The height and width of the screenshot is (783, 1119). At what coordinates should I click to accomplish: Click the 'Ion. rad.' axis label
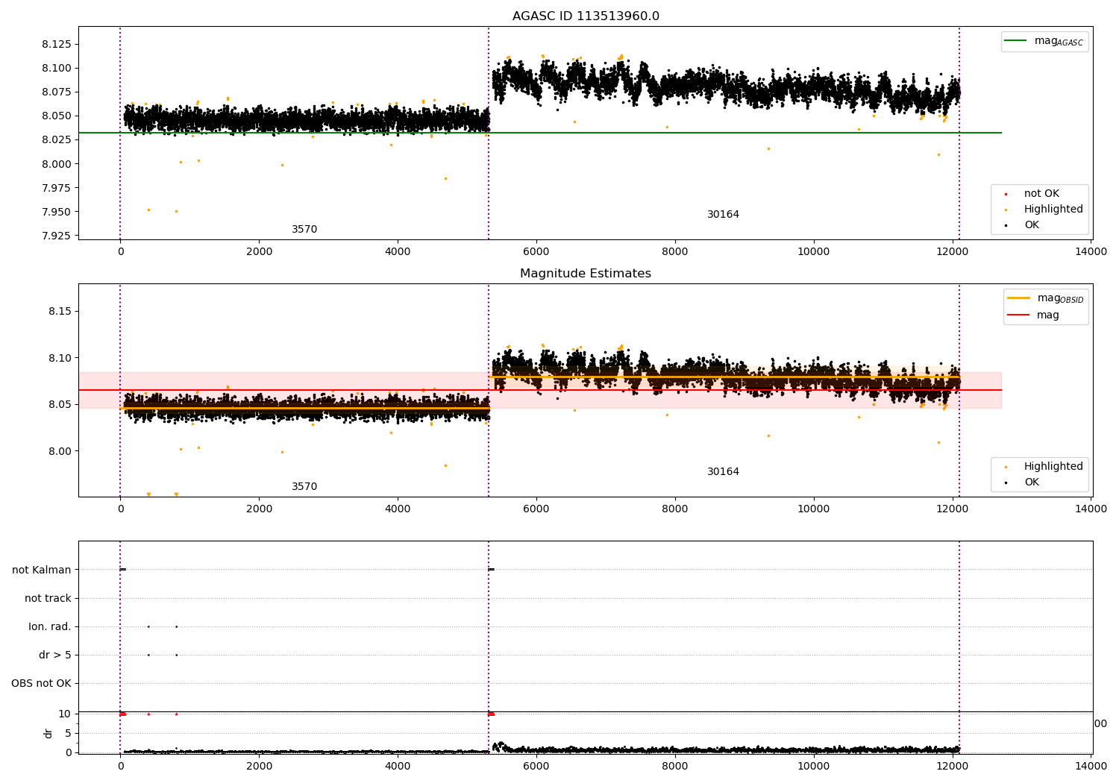point(50,626)
